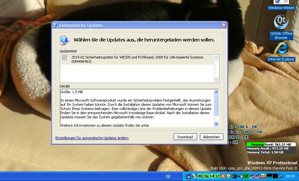The width and height of the screenshot is (299, 181).
Task: Select the 2019-02 Sicherheitsupdate list entry text
Action: point(137,59)
